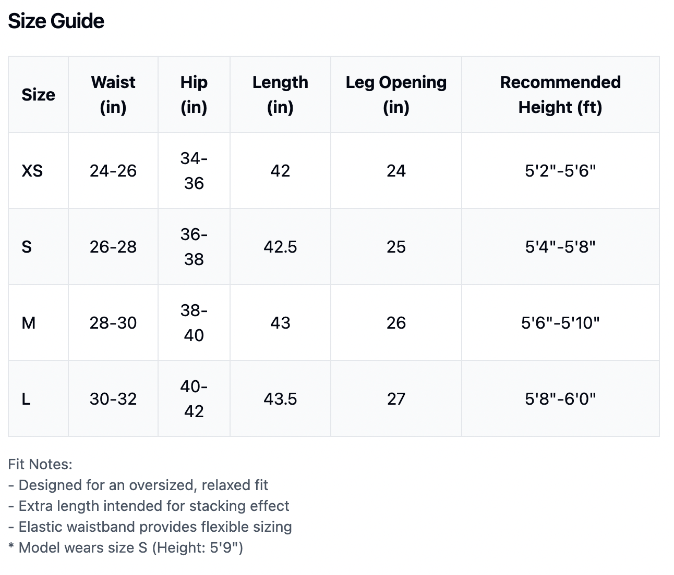This screenshot has width=674, height=575.
Task: Click the Recommended Height (ft) header
Action: pos(560,95)
